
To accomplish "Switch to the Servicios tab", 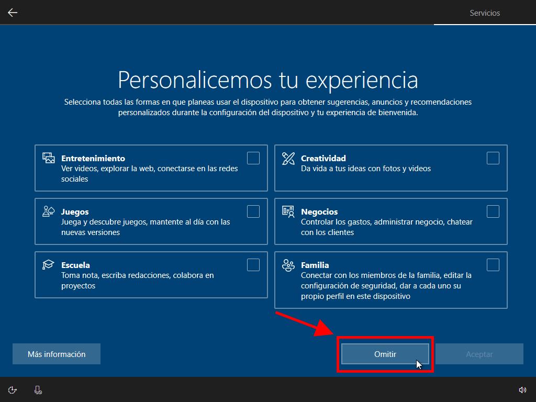I will coord(485,13).
